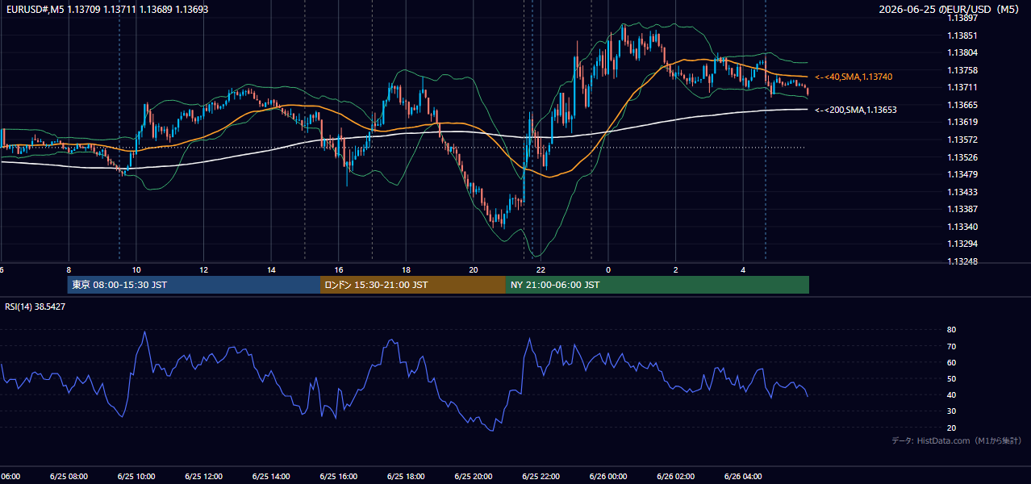This screenshot has height=484, width=1031.
Task: Click hour label 0 on chart axis
Action: 609,269
